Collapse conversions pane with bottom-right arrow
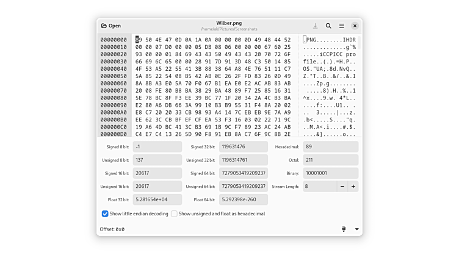This screenshot has width=459, height=258. pyautogui.click(x=356, y=229)
